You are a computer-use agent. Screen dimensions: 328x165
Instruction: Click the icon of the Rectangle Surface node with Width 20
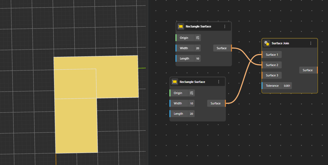coord(181,27)
